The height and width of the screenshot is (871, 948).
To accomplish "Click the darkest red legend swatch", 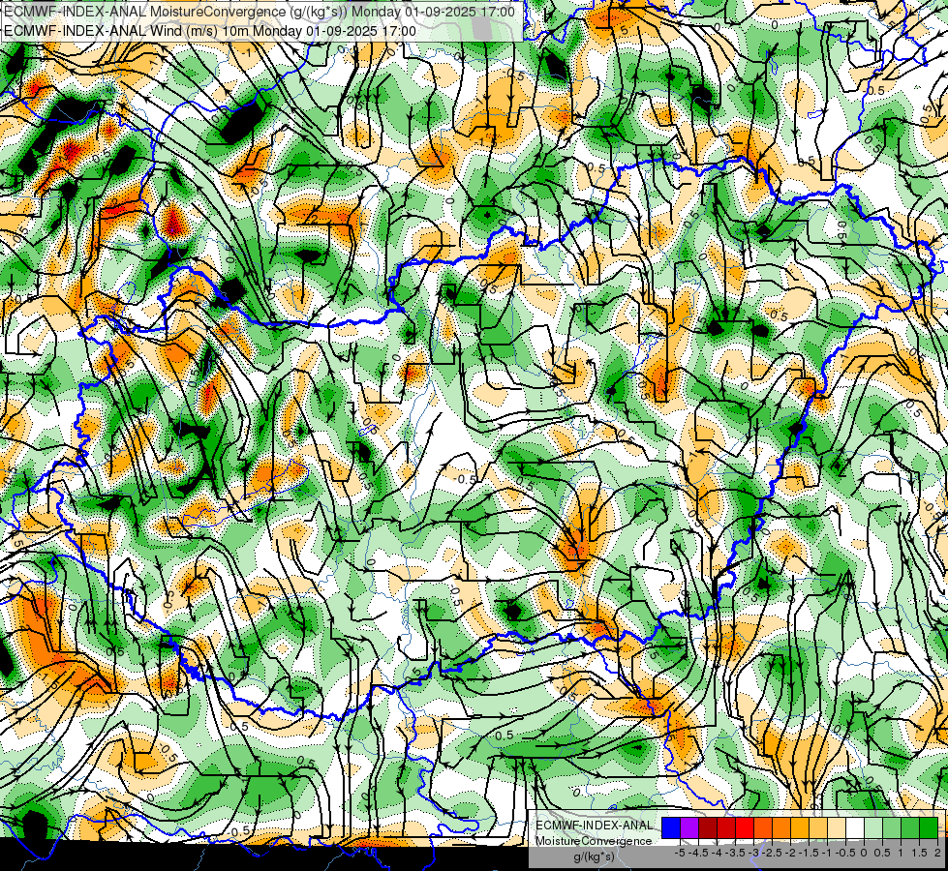I will click(x=708, y=828).
